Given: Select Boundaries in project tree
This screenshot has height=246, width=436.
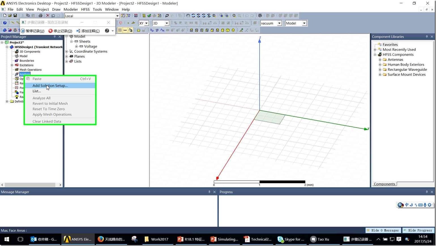Looking at the screenshot, I should click(x=27, y=61).
